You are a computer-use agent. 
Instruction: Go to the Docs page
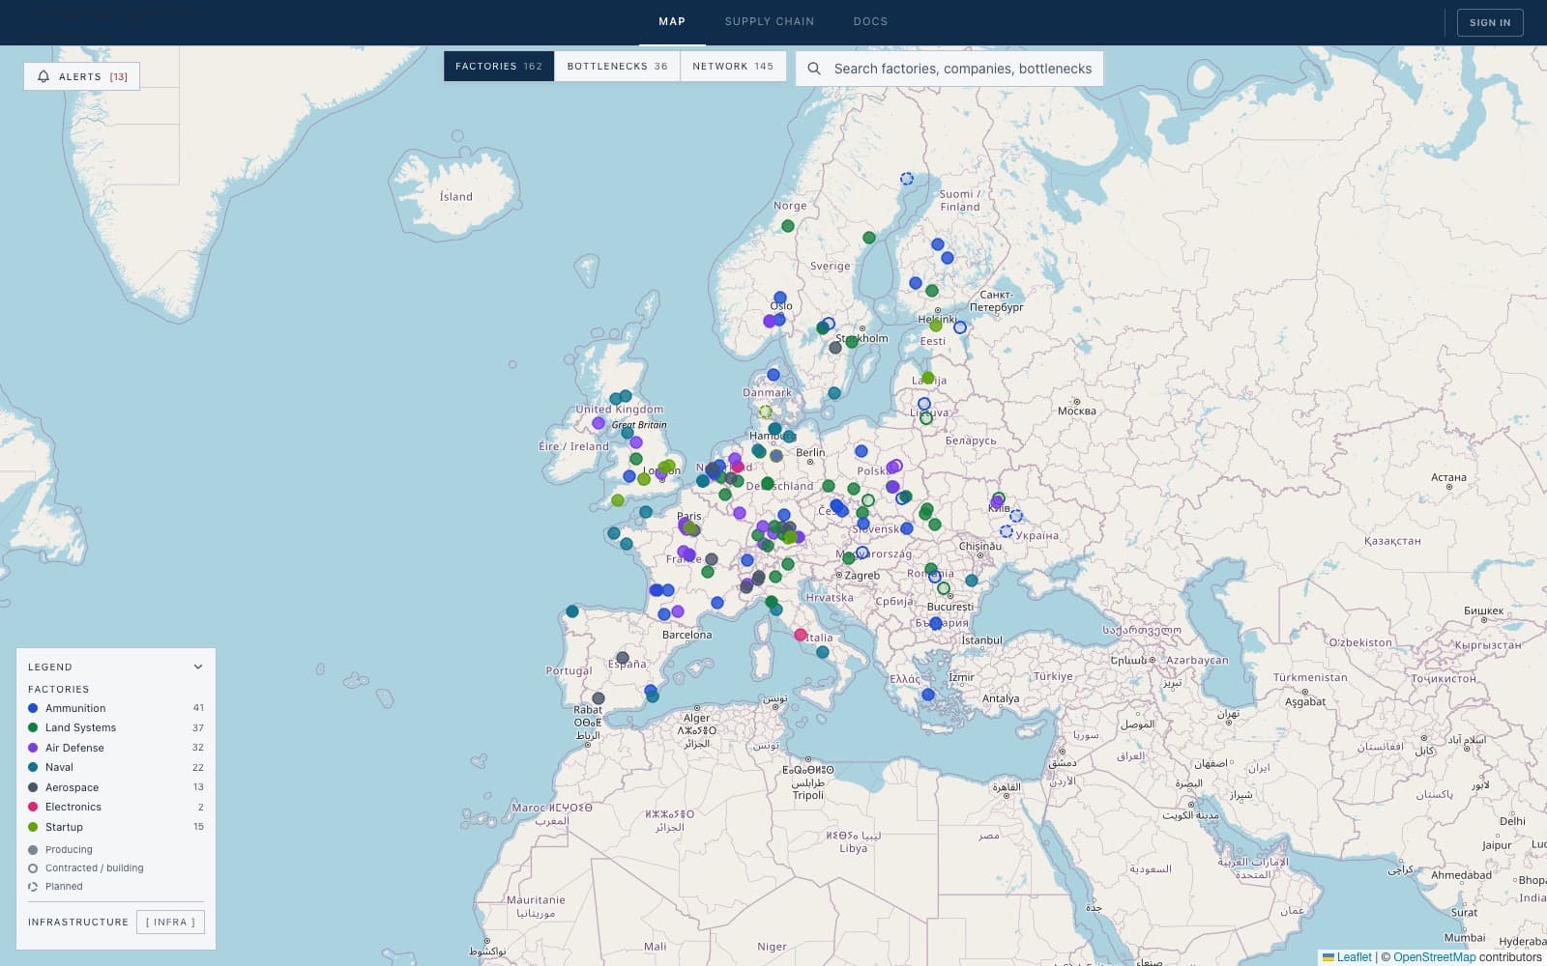870,21
